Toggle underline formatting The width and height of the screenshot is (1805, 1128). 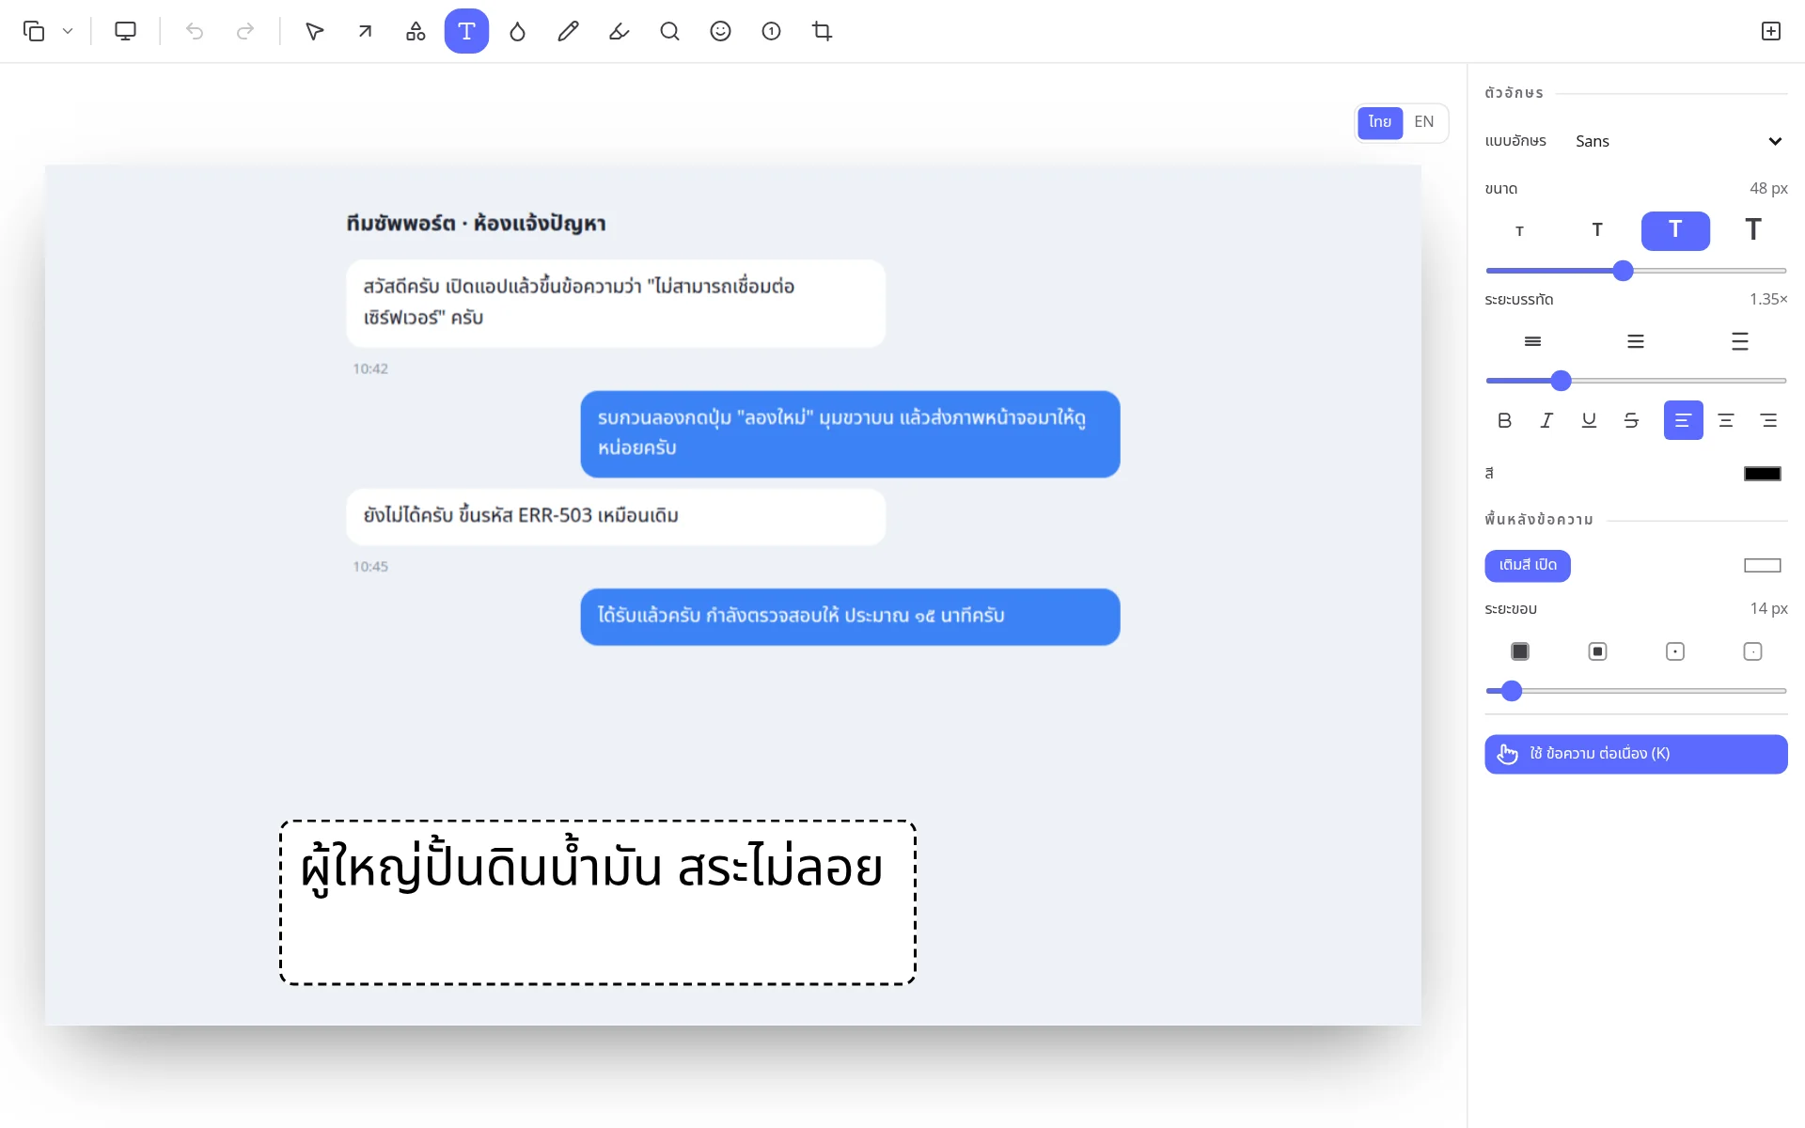(1589, 420)
